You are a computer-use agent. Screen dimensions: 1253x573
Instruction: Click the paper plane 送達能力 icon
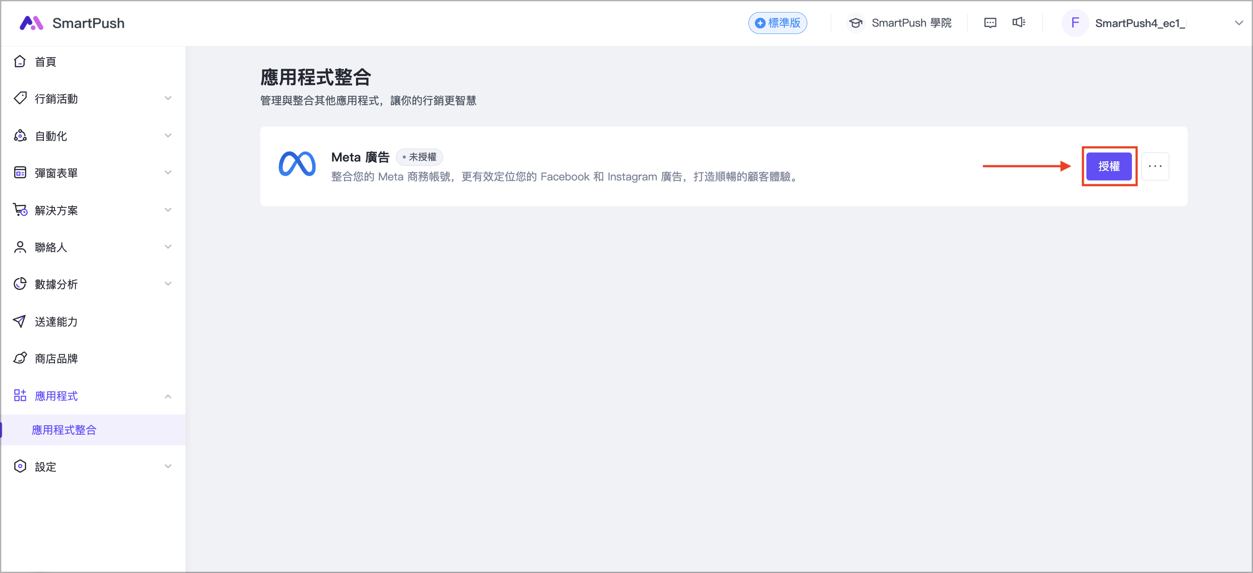(x=20, y=322)
